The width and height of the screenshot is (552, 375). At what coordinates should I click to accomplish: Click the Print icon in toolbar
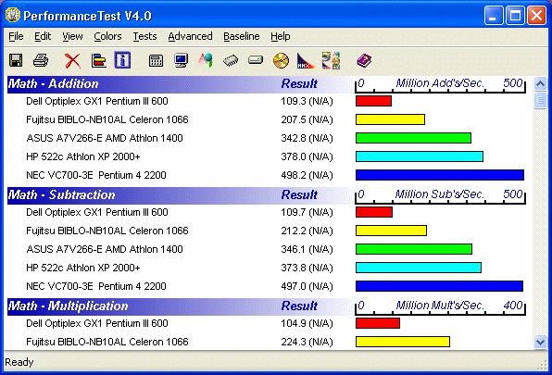(41, 60)
